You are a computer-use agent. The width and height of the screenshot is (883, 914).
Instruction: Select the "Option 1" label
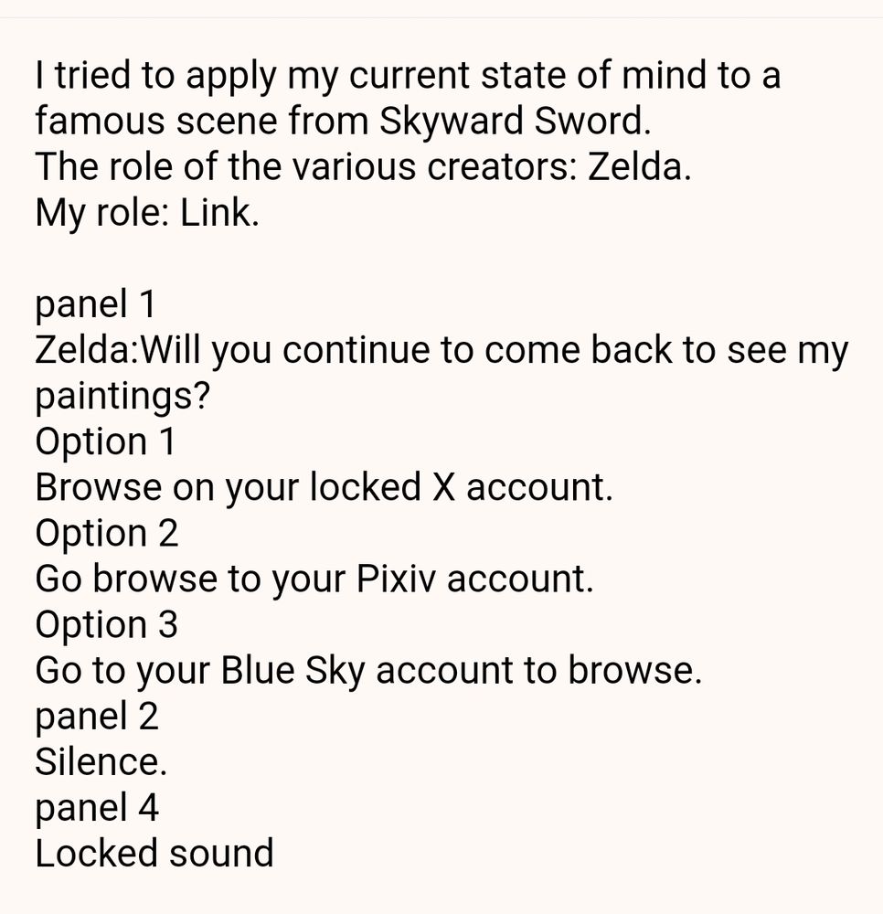coord(105,441)
